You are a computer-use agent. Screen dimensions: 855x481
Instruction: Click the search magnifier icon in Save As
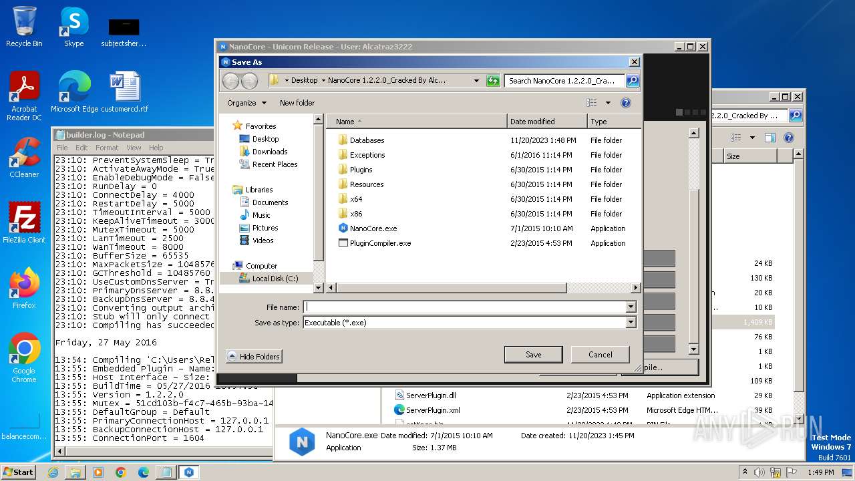[x=632, y=81]
